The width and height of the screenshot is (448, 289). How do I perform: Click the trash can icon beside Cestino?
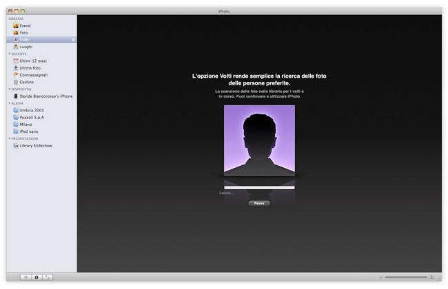(16, 82)
